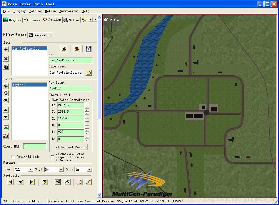Open the Environment menu
This screenshot has width=279, height=205.
69,11
